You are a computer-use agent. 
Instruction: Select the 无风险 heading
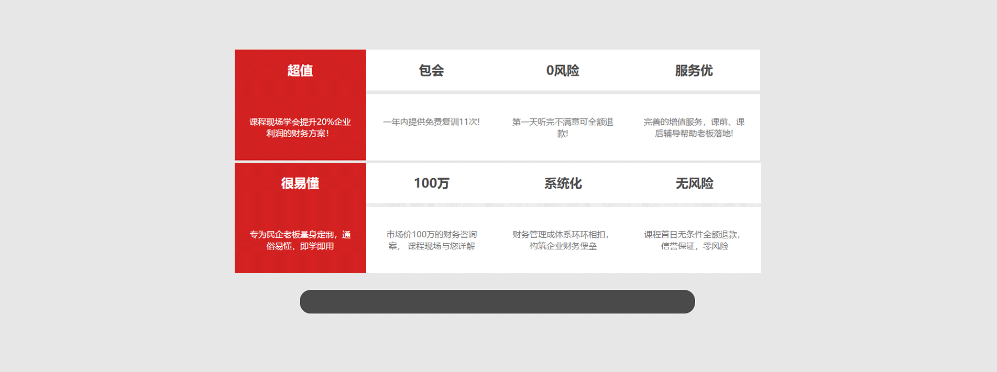[x=694, y=183]
